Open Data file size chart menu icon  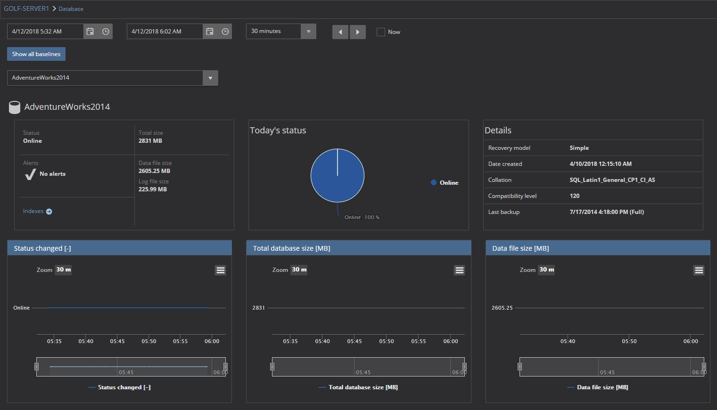coord(699,270)
